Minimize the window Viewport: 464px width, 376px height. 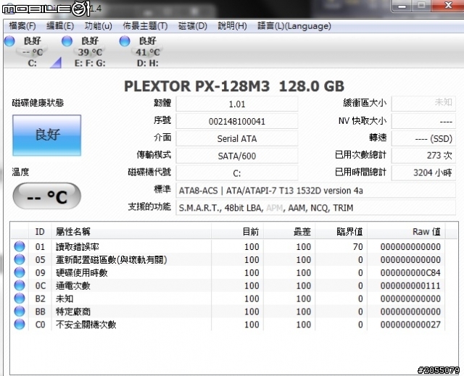pos(402,5)
